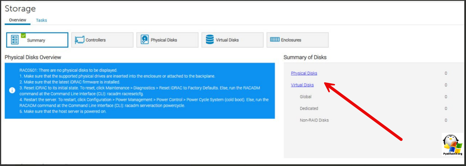Click the Physical Disks Overview heading

tap(33, 57)
